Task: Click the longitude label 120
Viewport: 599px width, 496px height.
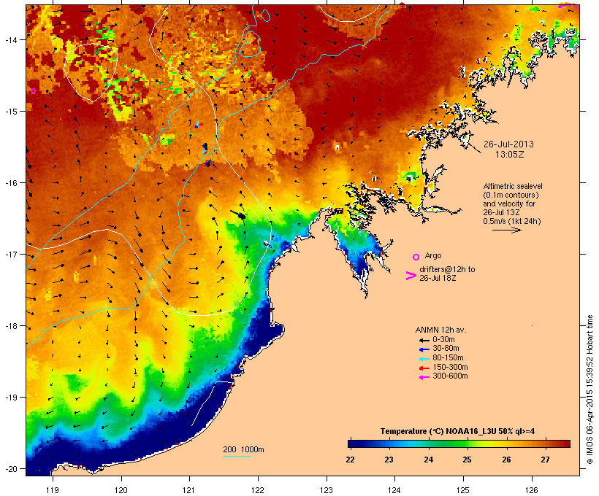Action: tap(121, 490)
